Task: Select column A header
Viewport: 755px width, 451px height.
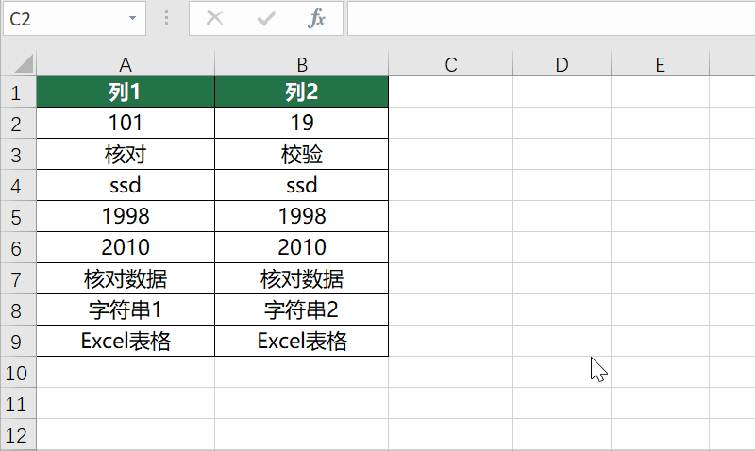Action: click(126, 64)
